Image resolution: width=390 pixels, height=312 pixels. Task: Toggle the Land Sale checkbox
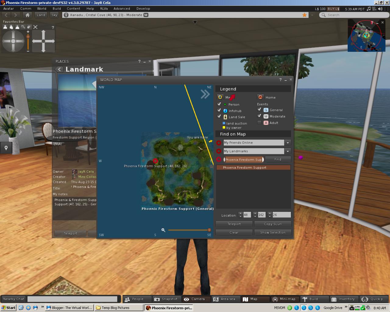pos(219,116)
